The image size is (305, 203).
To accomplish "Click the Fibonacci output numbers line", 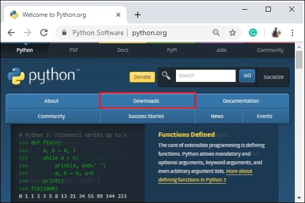I will click(x=73, y=196).
